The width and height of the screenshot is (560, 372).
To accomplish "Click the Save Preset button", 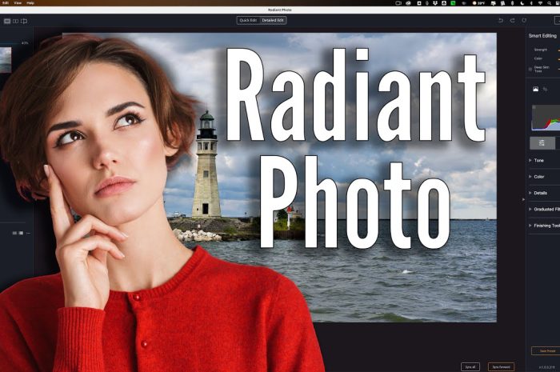I will coord(546,350).
